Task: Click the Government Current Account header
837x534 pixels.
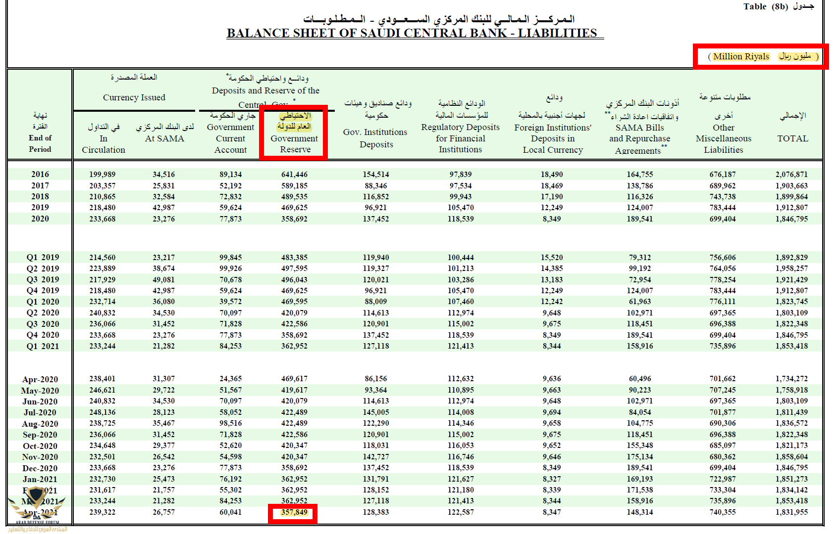Action: (230, 138)
